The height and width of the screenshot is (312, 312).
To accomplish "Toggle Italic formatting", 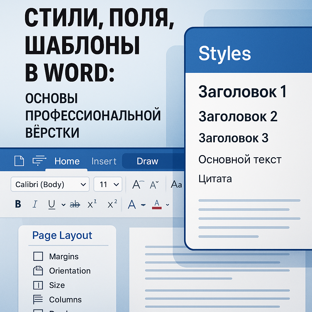I will tap(35, 204).
